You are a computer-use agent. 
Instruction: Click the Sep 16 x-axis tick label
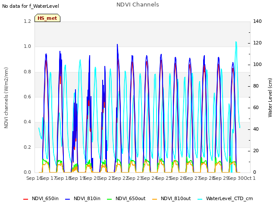[x=34, y=178]
